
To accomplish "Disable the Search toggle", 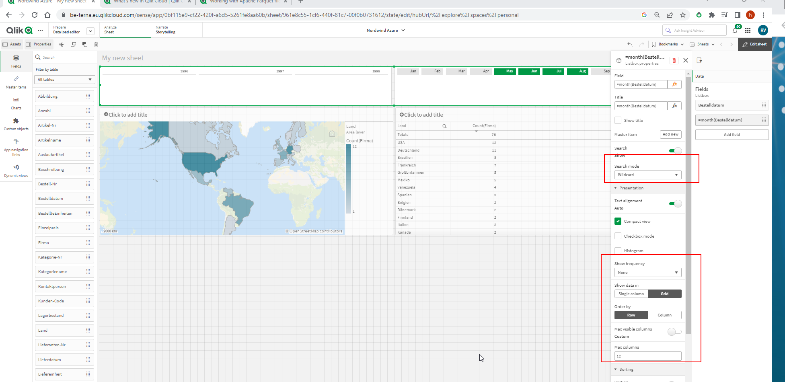I will [x=675, y=150].
